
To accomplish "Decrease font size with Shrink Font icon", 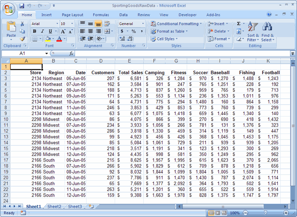I will pos(71,32).
